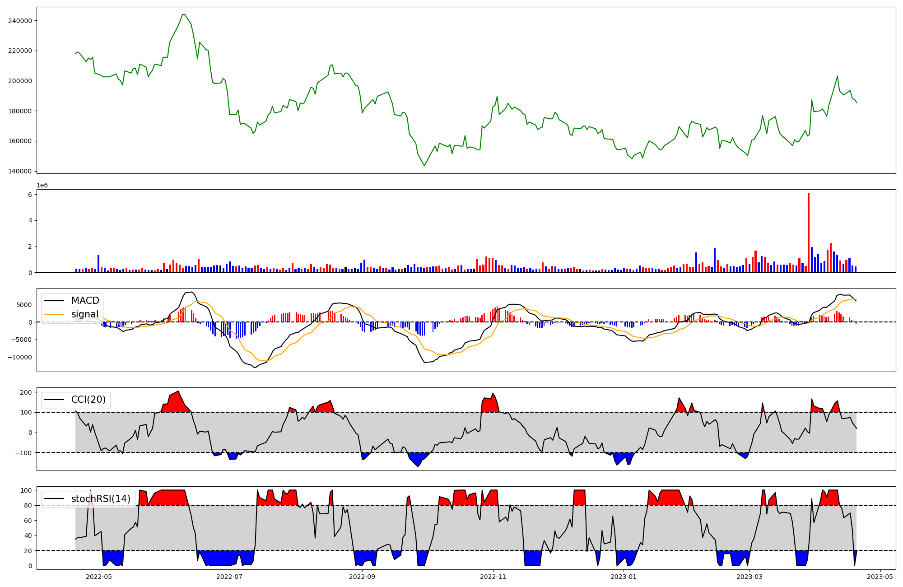Click the 180000 price axis label
Image resolution: width=903 pixels, height=587 pixels.
pos(20,111)
